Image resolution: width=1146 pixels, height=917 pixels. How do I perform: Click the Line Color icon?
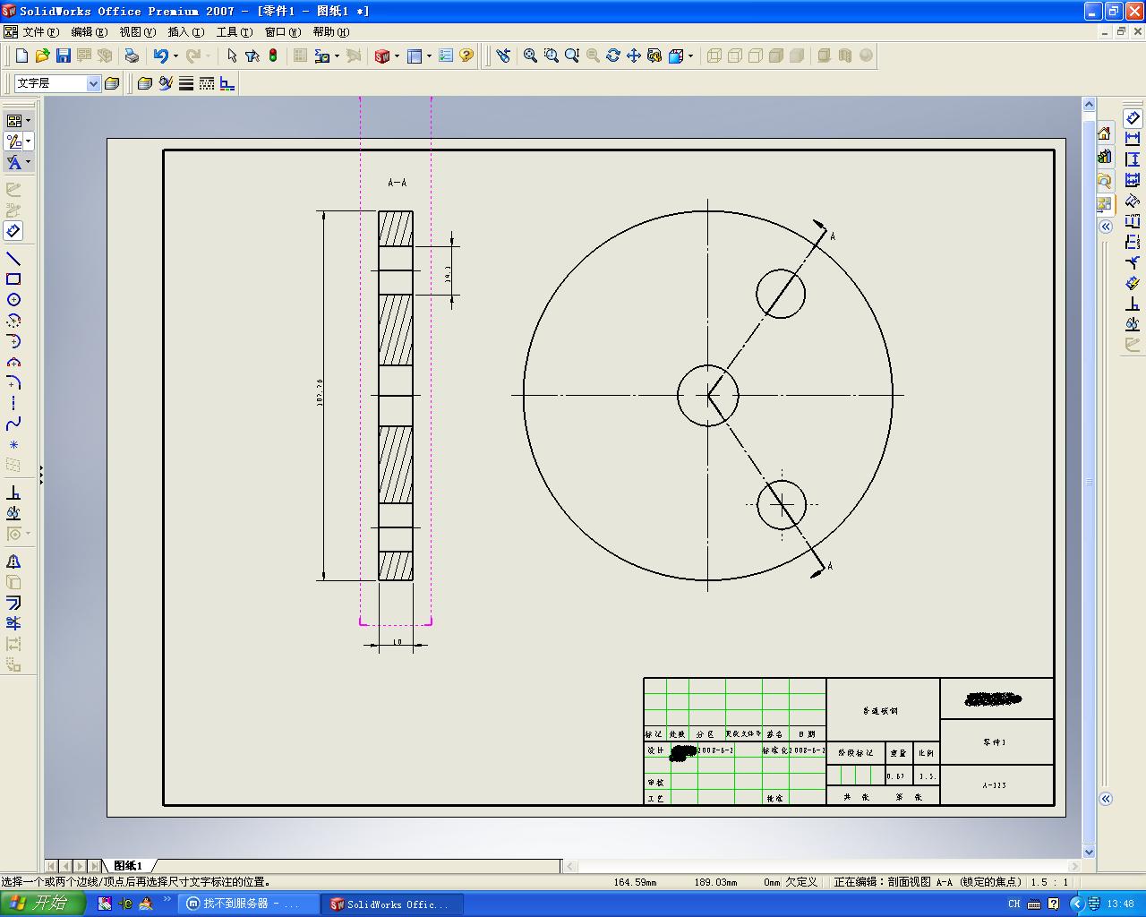(166, 83)
